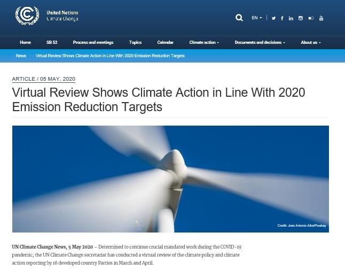Open the Twitter social icon
This screenshot has height=271, width=345.
(273, 18)
